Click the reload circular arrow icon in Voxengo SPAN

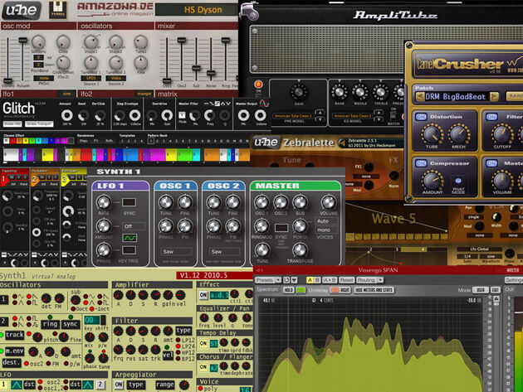(286, 280)
